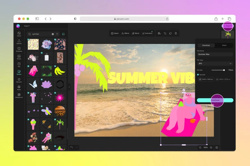Toggle the Upscale option

click(x=198, y=75)
